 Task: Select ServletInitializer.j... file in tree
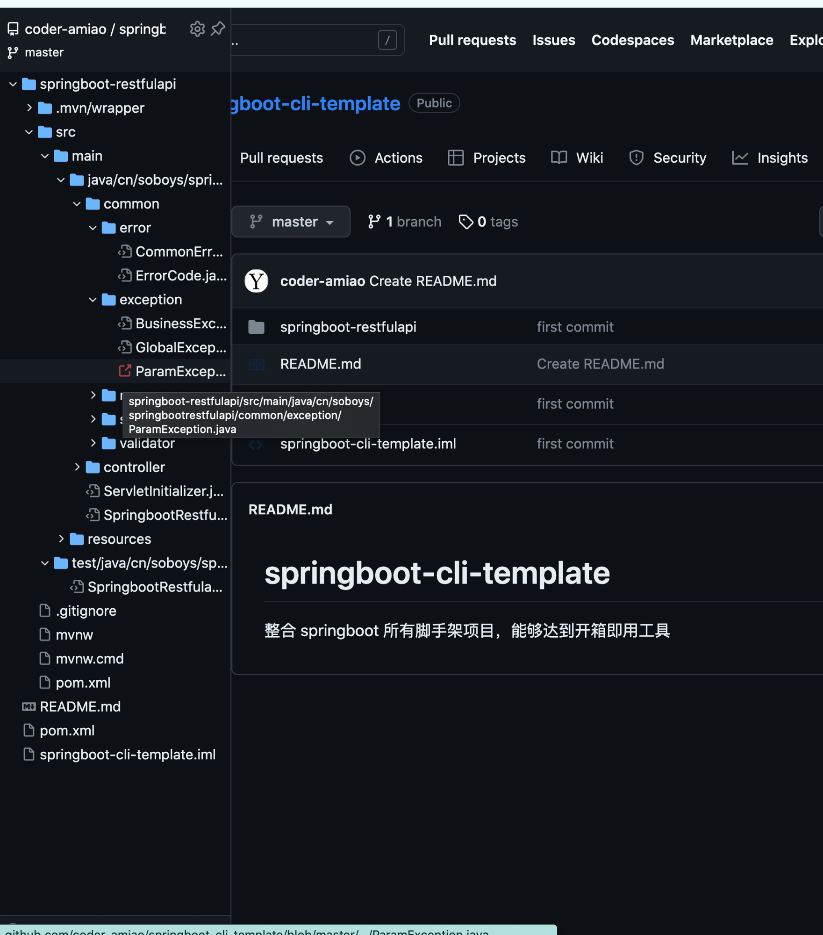[164, 491]
